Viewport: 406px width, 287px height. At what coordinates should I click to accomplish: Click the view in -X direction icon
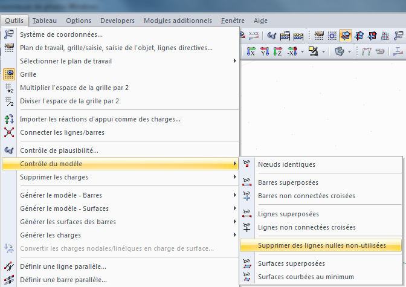(x=292, y=51)
